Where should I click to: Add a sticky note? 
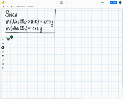click(3, 52)
